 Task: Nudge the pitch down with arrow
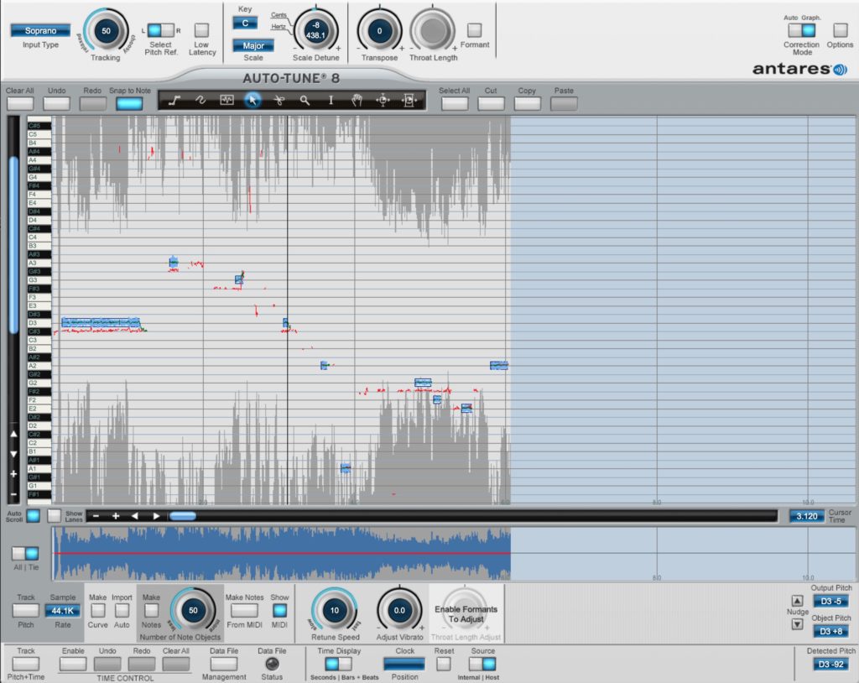pyautogui.click(x=797, y=623)
